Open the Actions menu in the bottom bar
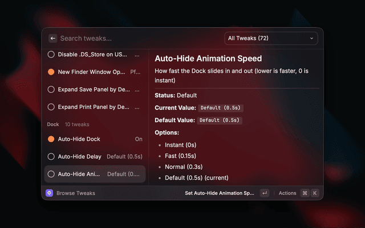The width and height of the screenshot is (365, 228). pos(287,193)
